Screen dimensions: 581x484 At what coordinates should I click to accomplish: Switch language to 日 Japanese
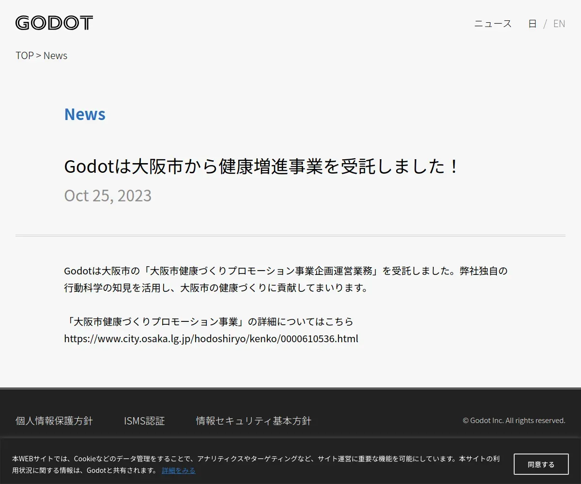tap(532, 23)
